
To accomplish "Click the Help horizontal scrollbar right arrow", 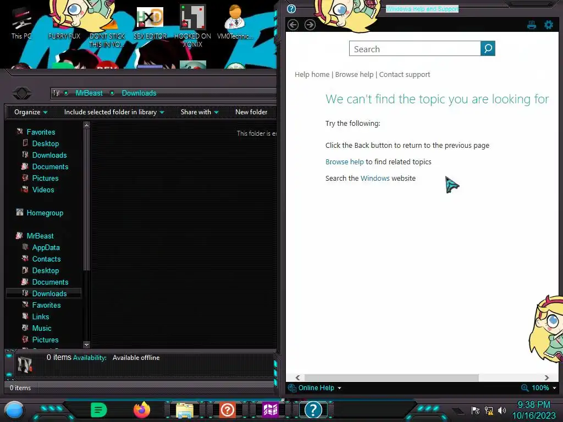I will click(547, 377).
